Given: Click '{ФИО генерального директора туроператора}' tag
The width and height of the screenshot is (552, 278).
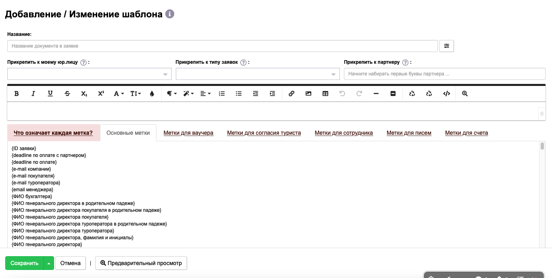Looking at the screenshot, I should [63, 231].
